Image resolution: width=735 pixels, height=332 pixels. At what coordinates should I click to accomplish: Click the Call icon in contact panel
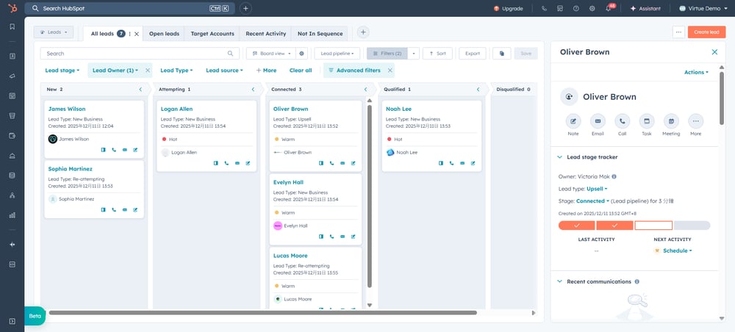pos(623,121)
